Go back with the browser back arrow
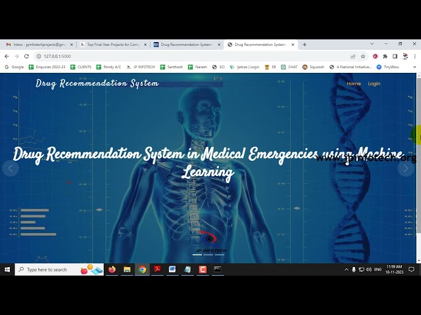 coord(7,56)
